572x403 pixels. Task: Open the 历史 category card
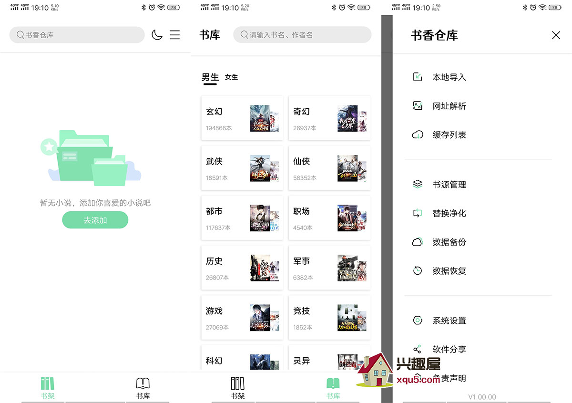point(242,268)
